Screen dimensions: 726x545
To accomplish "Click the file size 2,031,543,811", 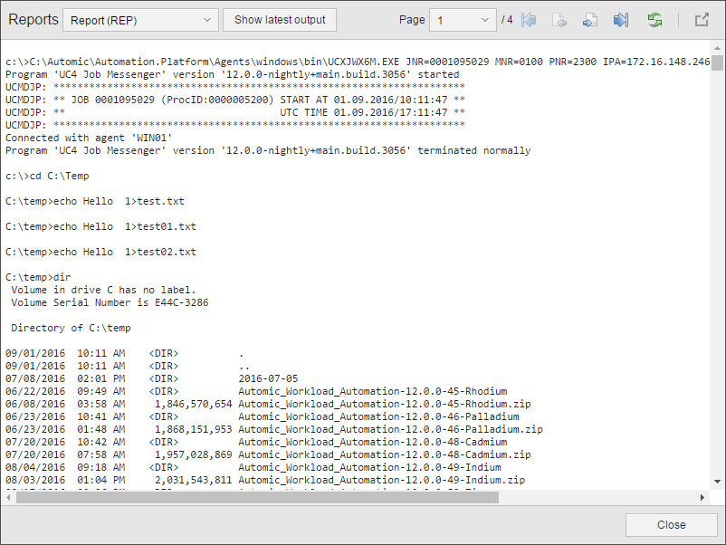I will (193, 480).
